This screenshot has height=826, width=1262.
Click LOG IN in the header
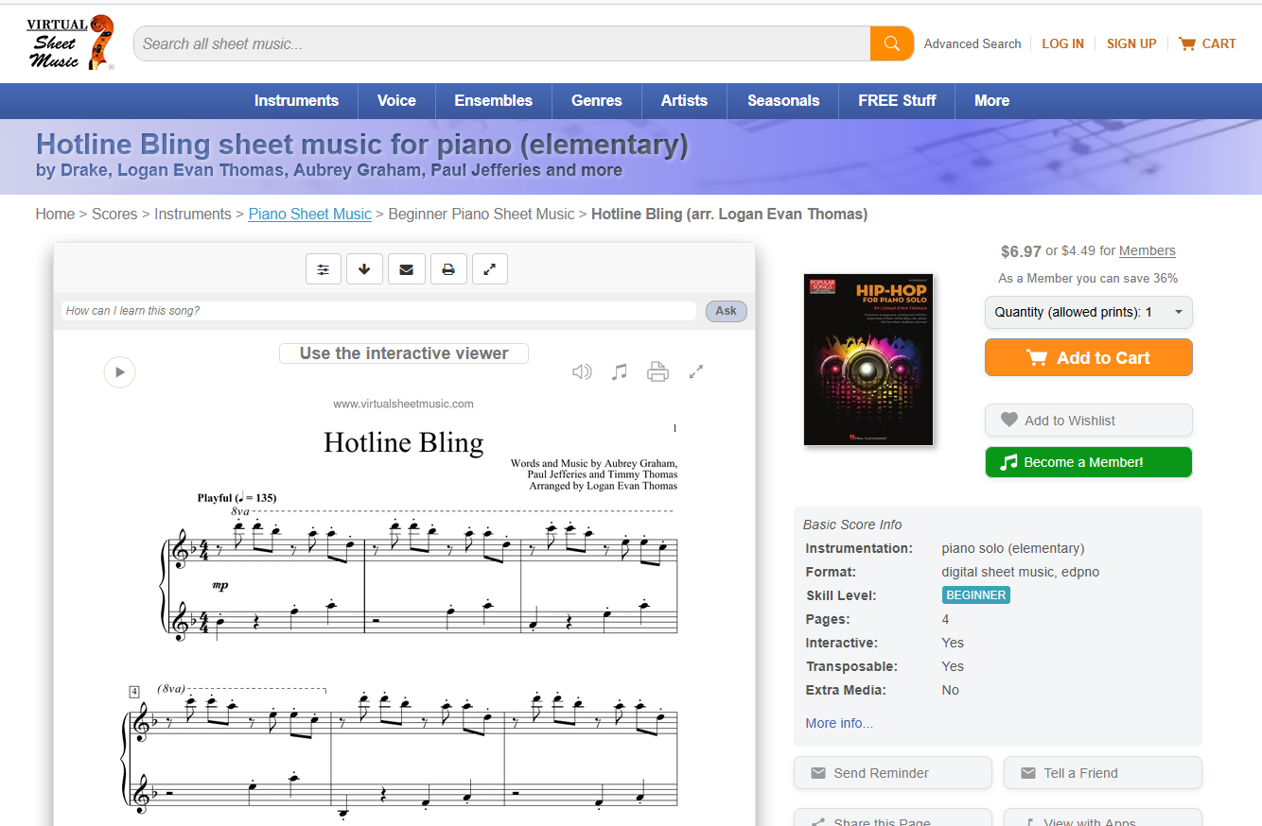click(x=1062, y=43)
